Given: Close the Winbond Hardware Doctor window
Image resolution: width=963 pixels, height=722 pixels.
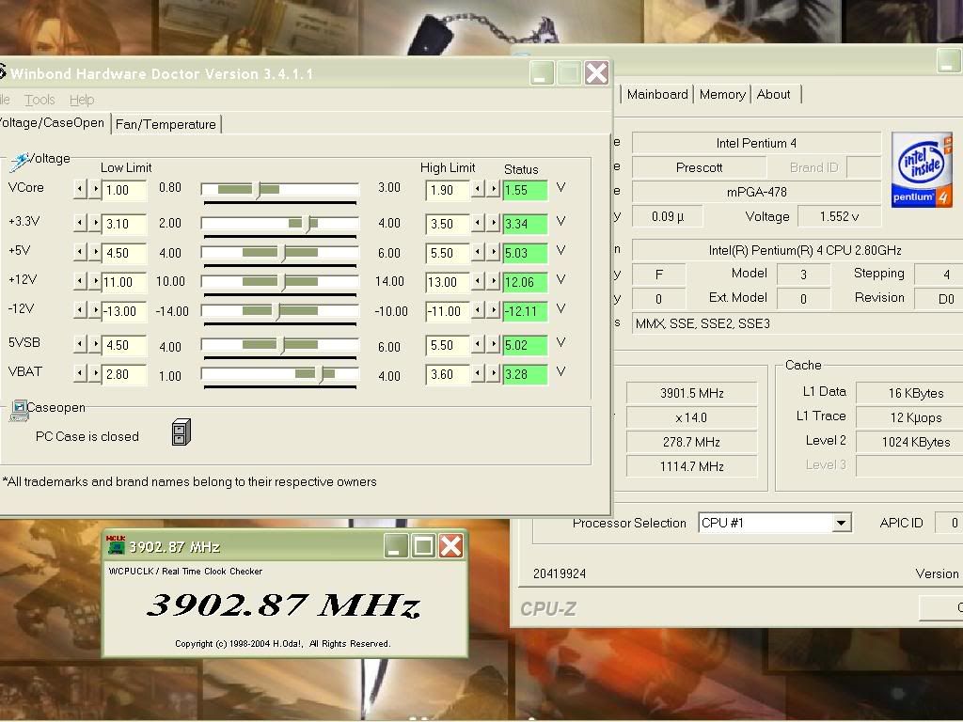Looking at the screenshot, I should tap(596, 73).
